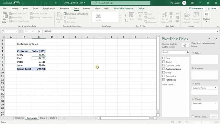The image size is (220, 124).
Task: Open the Get Data menu
Action: pos(5,18)
